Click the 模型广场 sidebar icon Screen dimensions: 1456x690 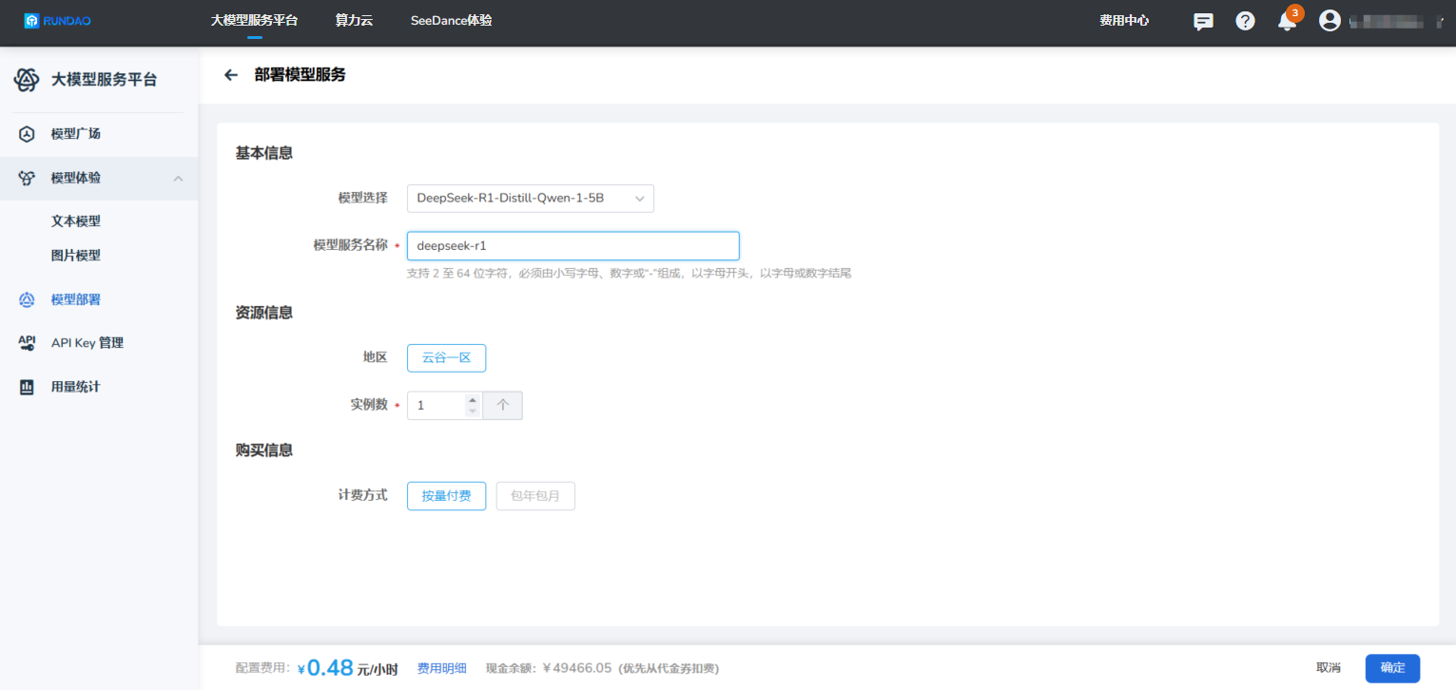(x=27, y=134)
